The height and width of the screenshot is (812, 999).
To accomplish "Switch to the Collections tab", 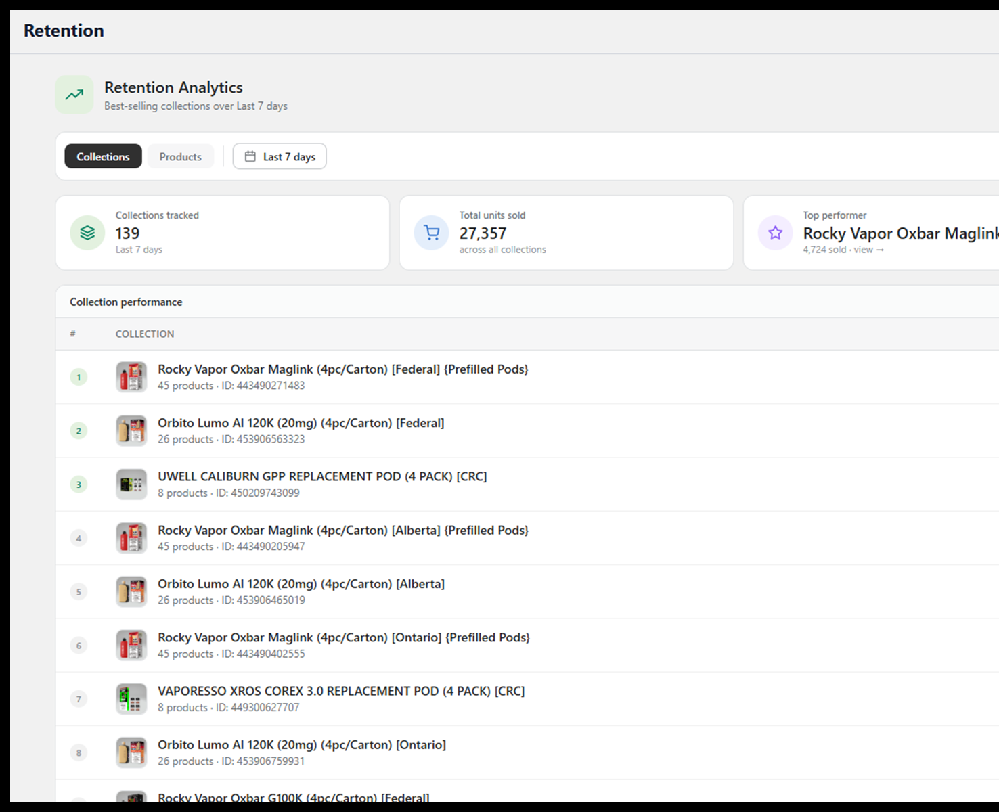I will click(103, 156).
